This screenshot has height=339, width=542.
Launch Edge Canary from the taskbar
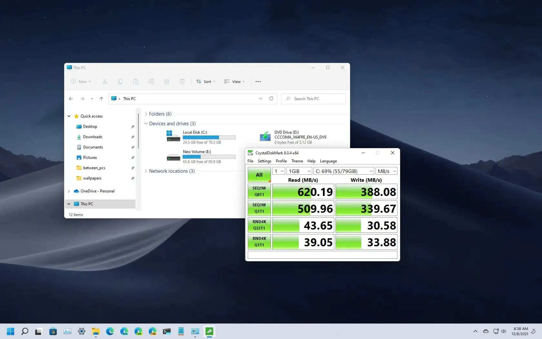[153, 331]
